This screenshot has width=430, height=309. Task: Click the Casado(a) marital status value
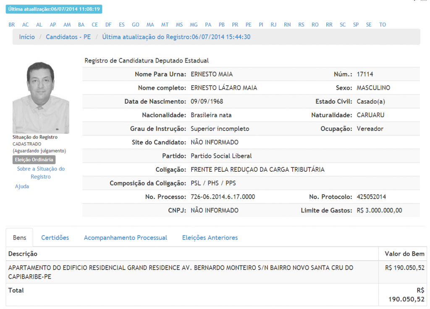371,102
